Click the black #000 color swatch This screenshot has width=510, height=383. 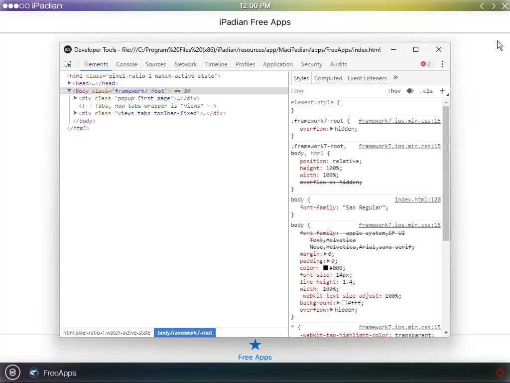point(326,268)
